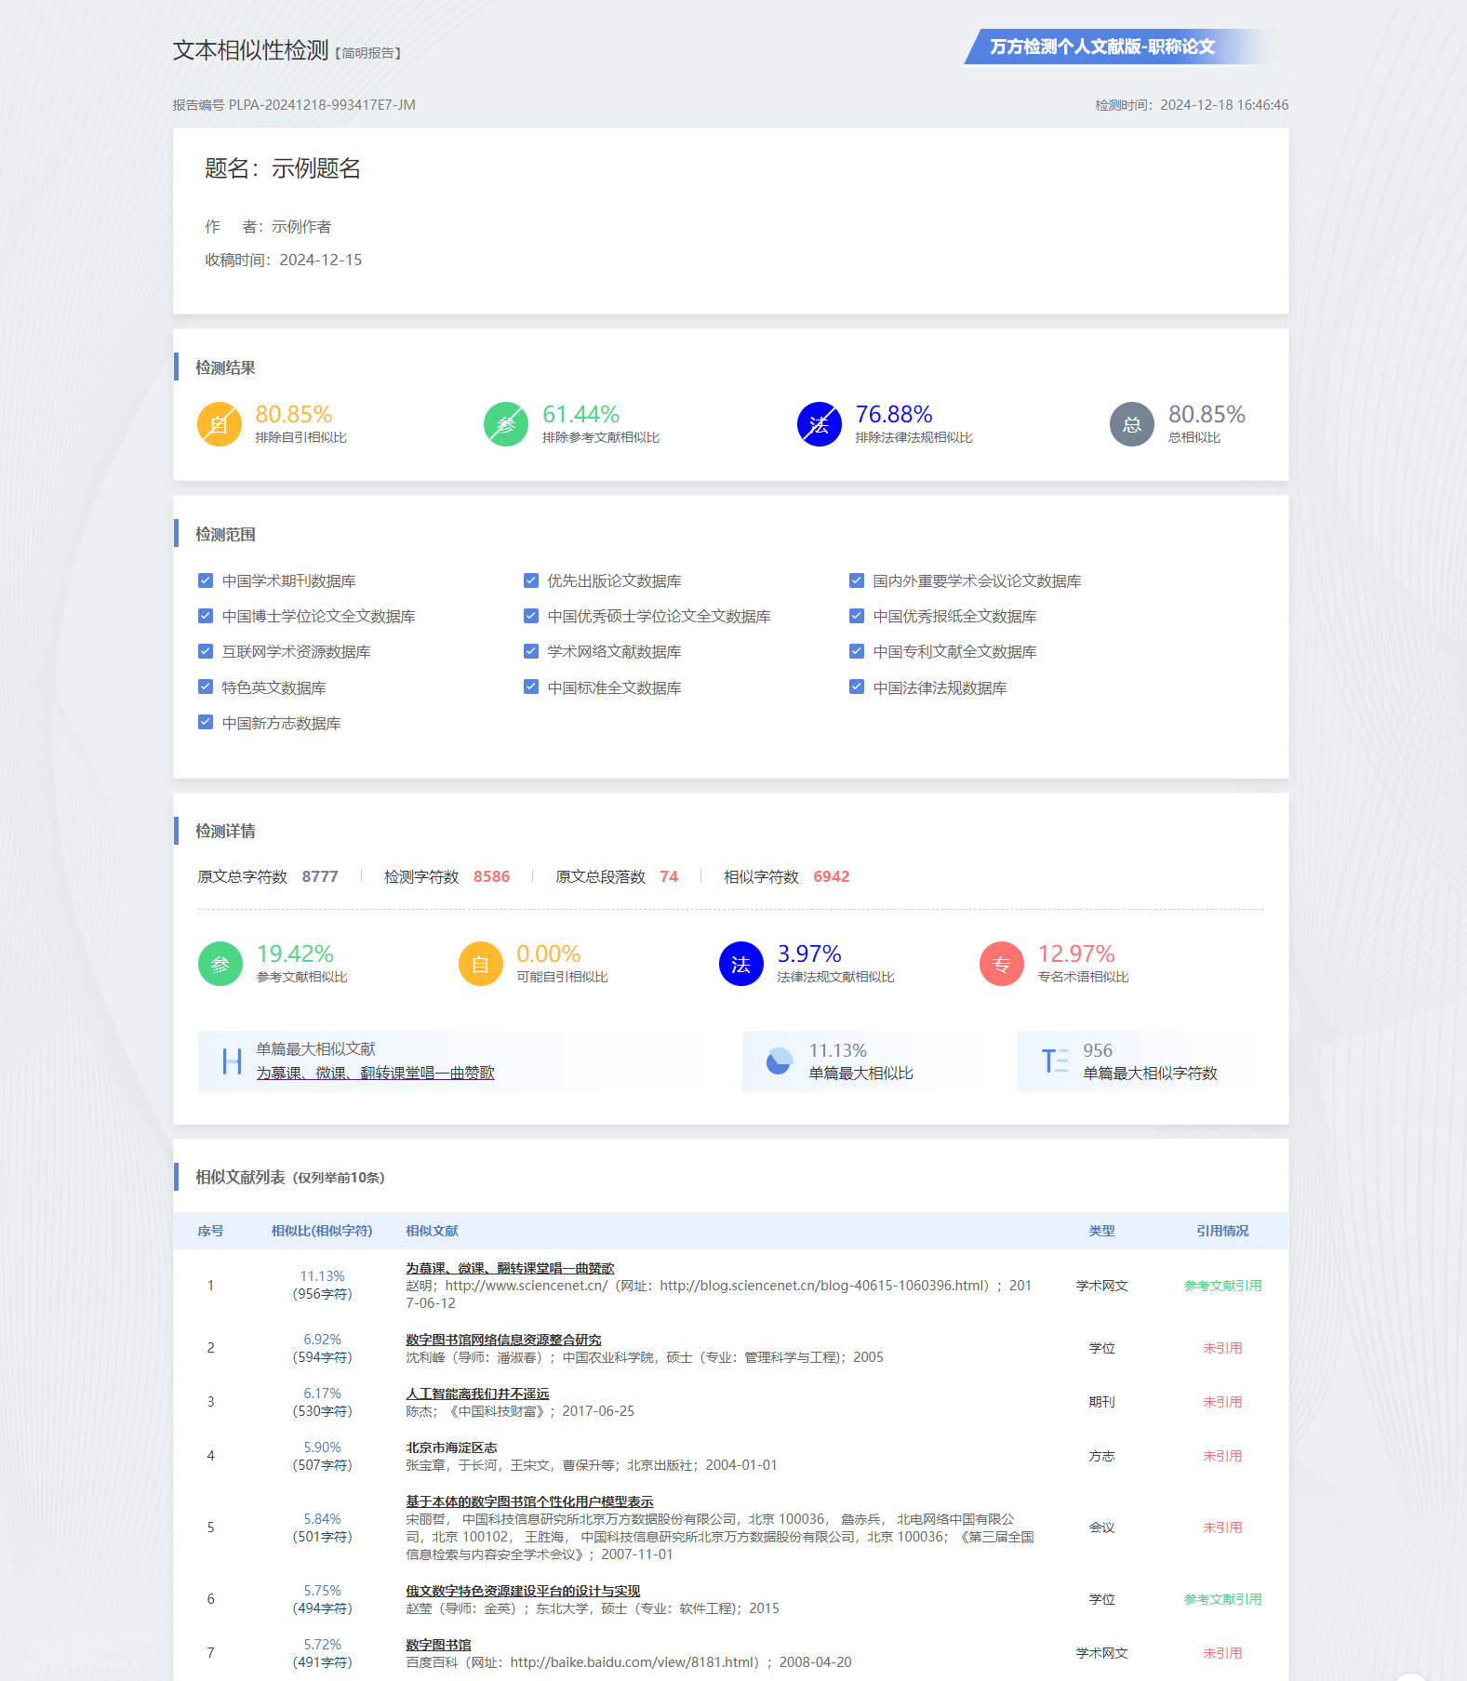Click the pie chart icon for 单篇最大相似比
The height and width of the screenshot is (1681, 1467).
click(779, 1061)
